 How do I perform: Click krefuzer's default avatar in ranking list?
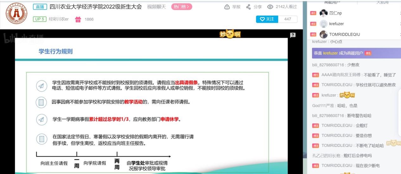(323, 24)
